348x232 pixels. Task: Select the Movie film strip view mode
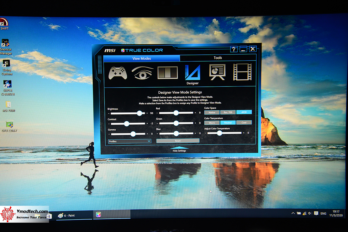point(242,72)
